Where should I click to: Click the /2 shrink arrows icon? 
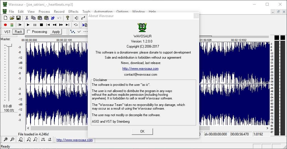click(50, 139)
